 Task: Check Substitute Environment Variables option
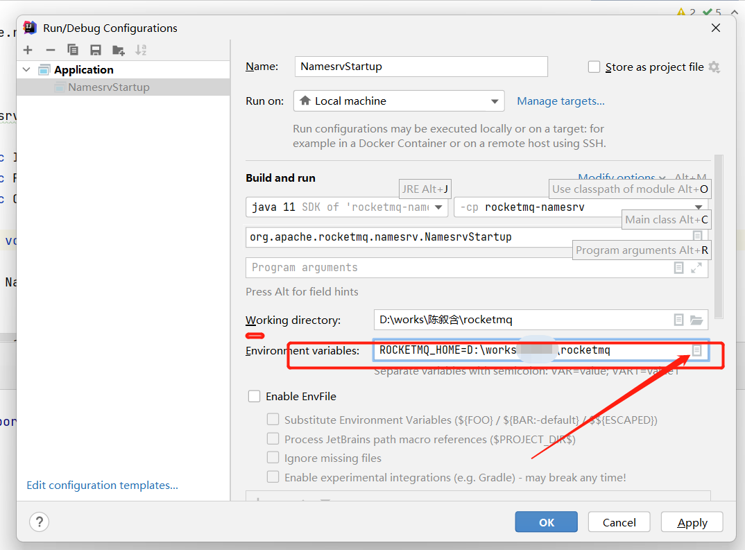(273, 419)
